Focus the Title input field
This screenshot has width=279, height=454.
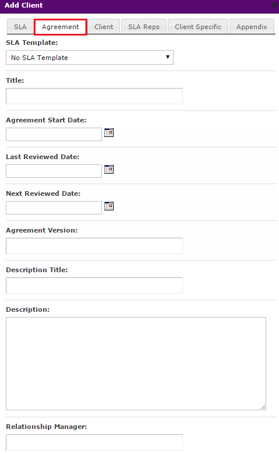click(x=94, y=96)
